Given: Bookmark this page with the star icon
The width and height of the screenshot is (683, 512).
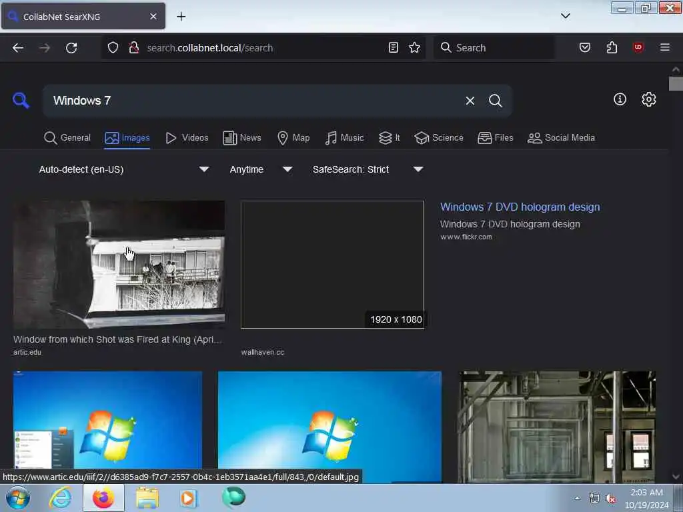Looking at the screenshot, I should 415,47.
